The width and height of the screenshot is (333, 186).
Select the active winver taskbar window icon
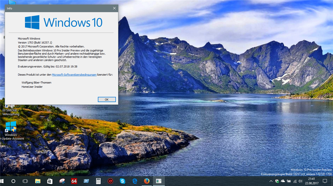(x=159, y=181)
